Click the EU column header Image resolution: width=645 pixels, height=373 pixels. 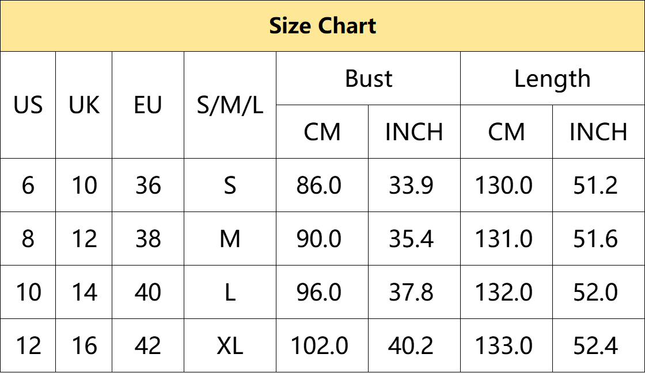[148, 105]
